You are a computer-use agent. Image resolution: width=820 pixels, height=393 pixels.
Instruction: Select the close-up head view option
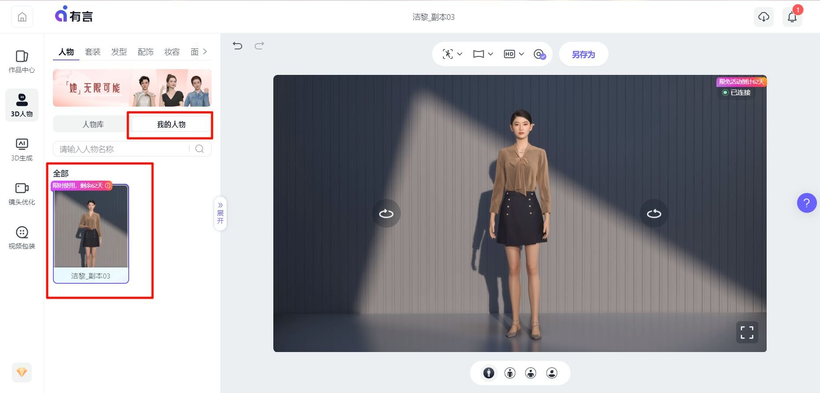point(552,373)
